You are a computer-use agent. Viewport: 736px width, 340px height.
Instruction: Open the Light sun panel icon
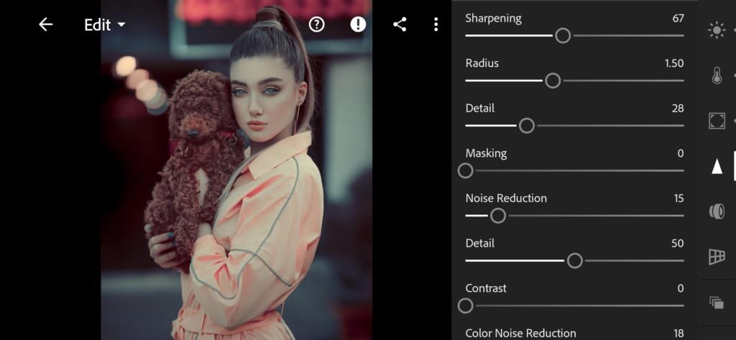pos(717,30)
